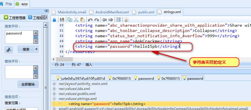Click the abc_shareactionprovider_share_with_application line
This screenshot has height=110, width=251.
[163, 25]
